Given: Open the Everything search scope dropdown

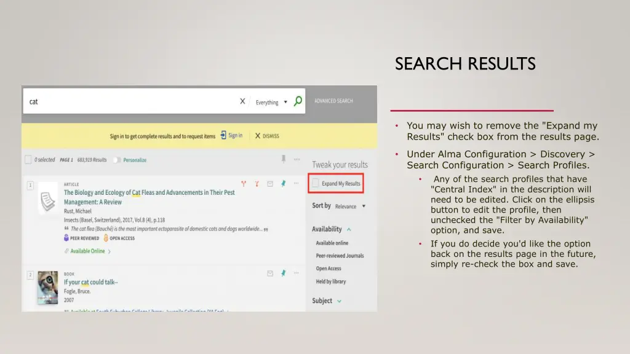Looking at the screenshot, I should pos(271,103).
